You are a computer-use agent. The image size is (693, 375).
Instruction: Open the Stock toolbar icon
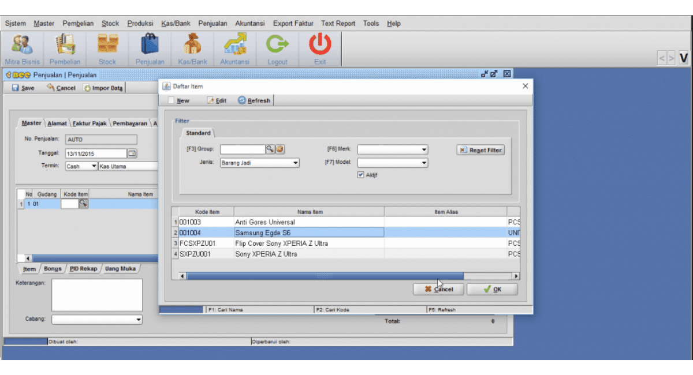click(x=107, y=49)
